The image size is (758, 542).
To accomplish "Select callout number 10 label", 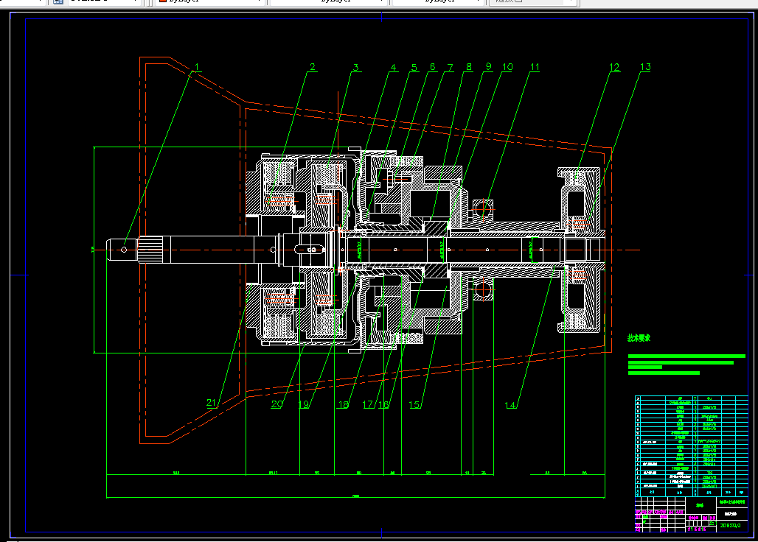I will [x=507, y=67].
